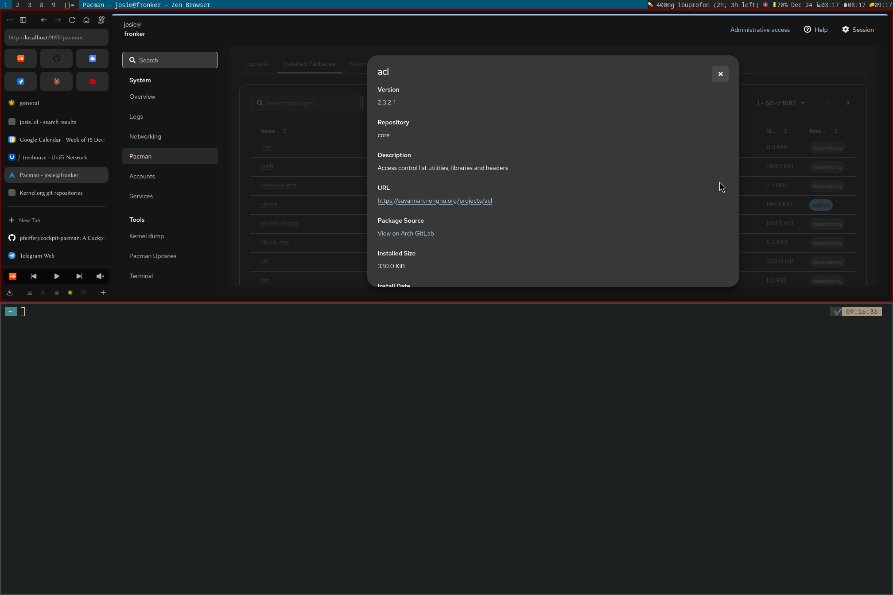
Task: Click the View on Arch GitLab link
Action: click(x=405, y=233)
